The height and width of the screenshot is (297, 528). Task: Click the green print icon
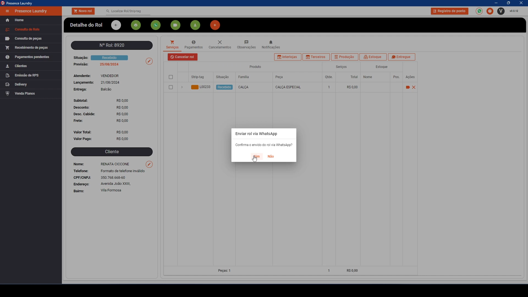click(x=136, y=25)
